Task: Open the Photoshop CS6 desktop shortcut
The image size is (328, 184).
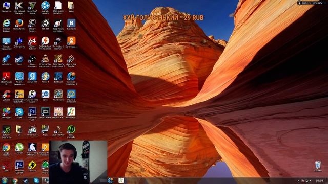Action: pyautogui.click(x=32, y=114)
